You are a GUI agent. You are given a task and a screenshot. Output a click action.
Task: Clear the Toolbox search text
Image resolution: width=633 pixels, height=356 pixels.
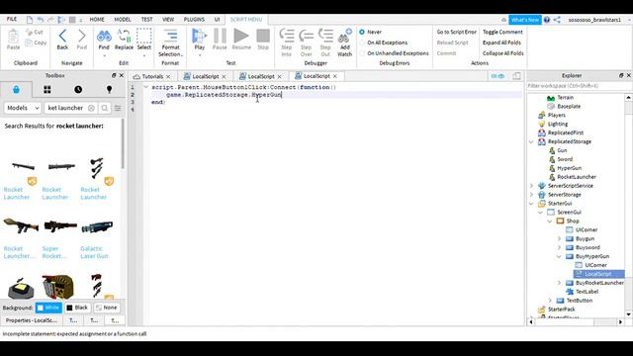(91, 108)
